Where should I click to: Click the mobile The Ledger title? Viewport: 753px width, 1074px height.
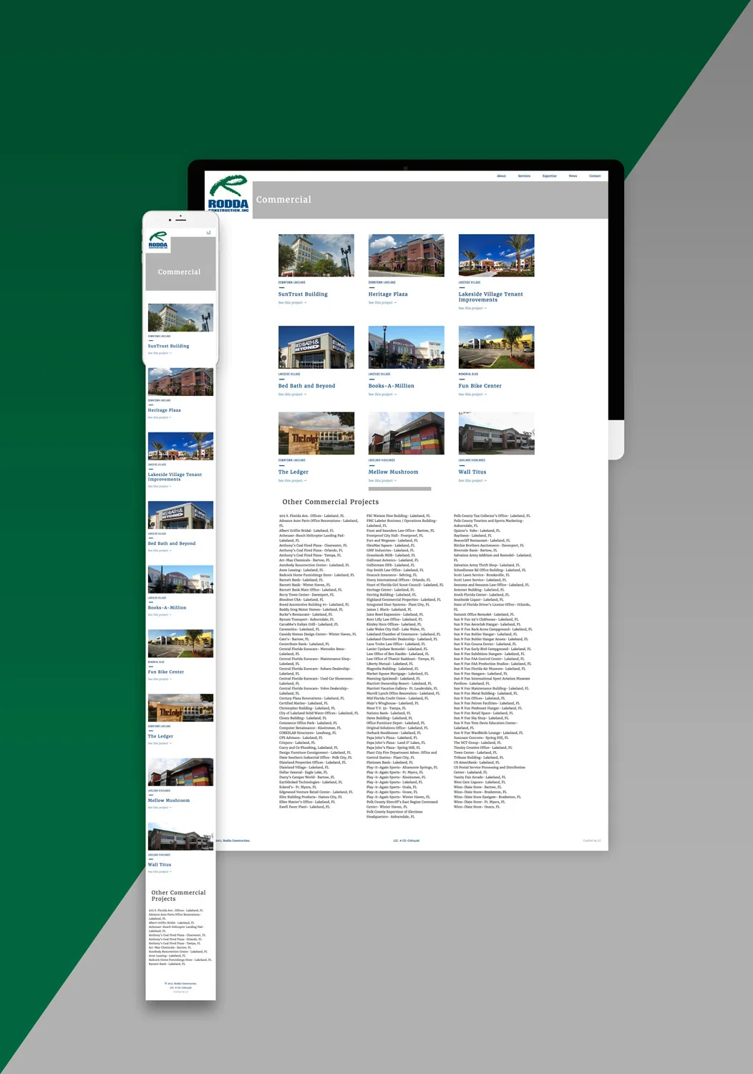click(x=161, y=736)
